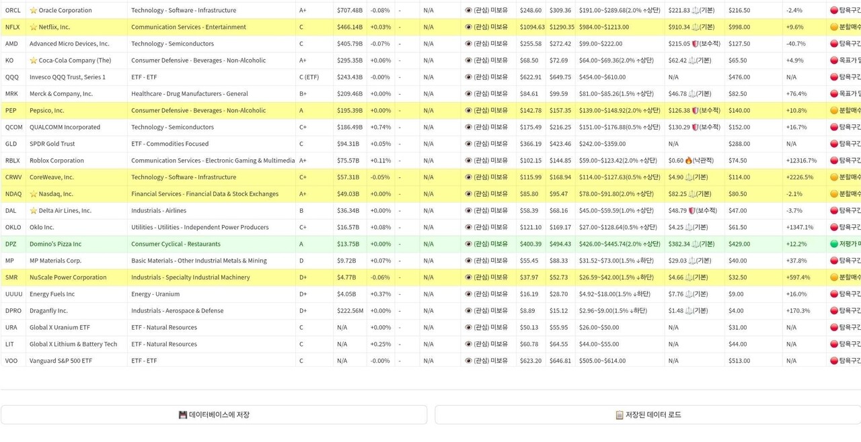Click the shield icon in the QUALCOMM row

pyautogui.click(x=696, y=127)
